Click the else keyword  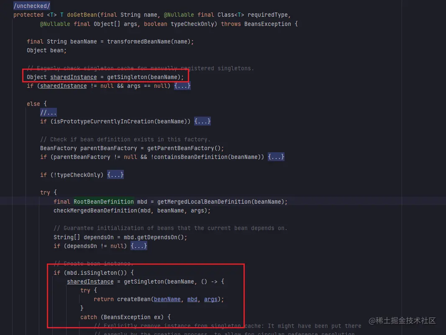pyautogui.click(x=33, y=104)
